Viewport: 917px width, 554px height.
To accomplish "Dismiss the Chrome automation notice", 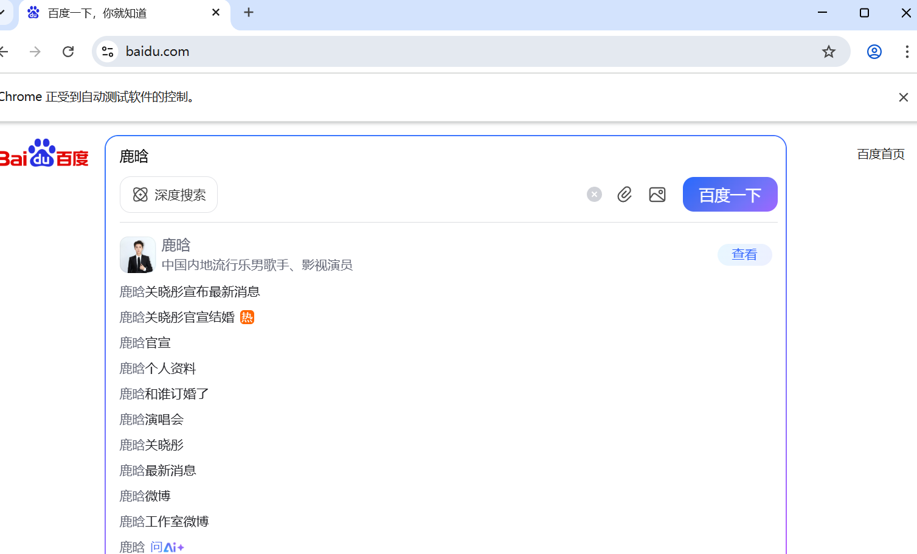I will [904, 97].
